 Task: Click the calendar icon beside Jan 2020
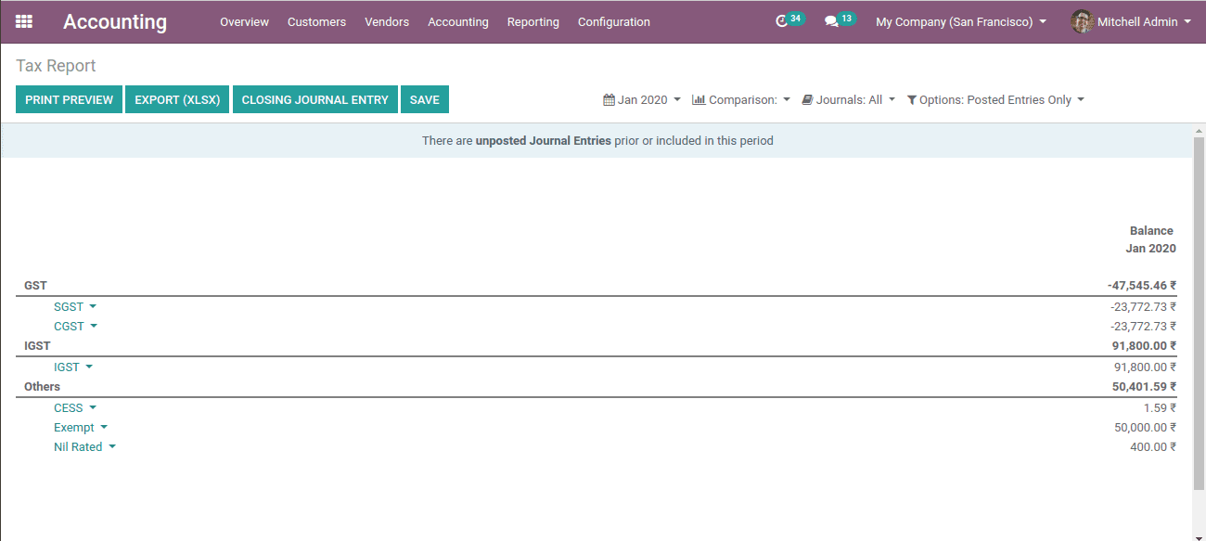coord(609,100)
